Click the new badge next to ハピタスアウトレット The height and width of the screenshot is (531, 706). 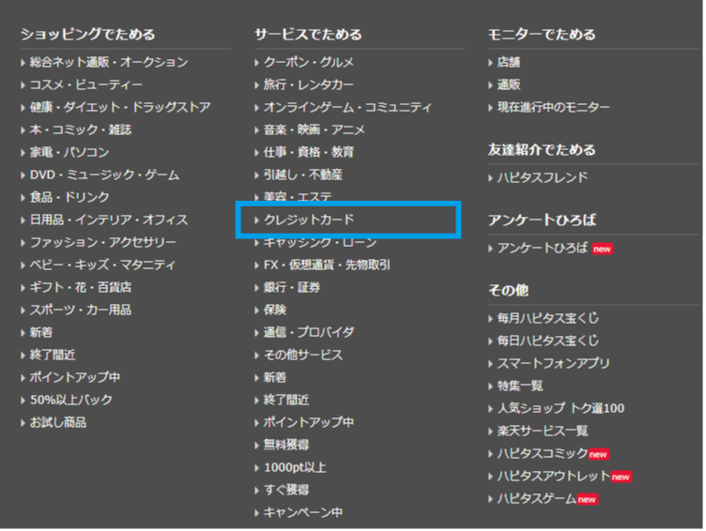click(x=622, y=478)
